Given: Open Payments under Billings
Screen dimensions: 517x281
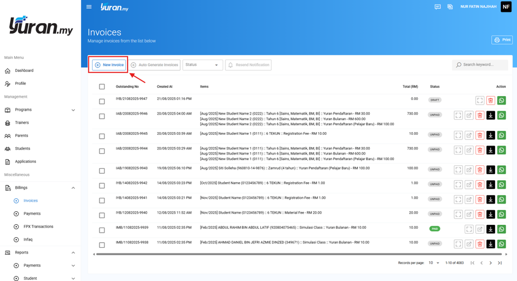Looking at the screenshot, I should [31, 214].
